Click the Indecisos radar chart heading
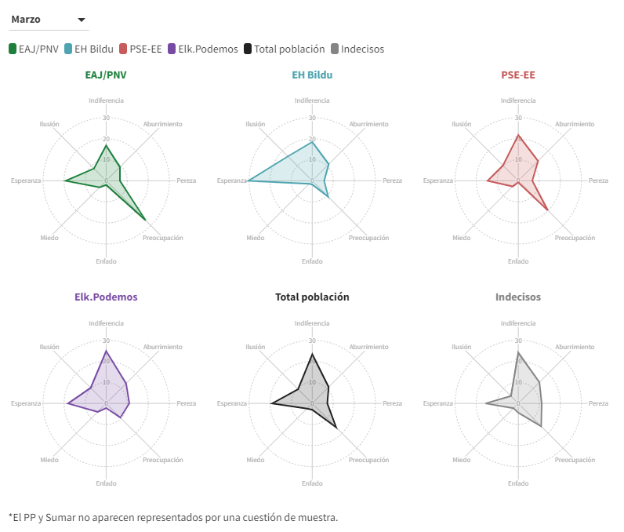The image size is (624, 532). click(x=518, y=297)
